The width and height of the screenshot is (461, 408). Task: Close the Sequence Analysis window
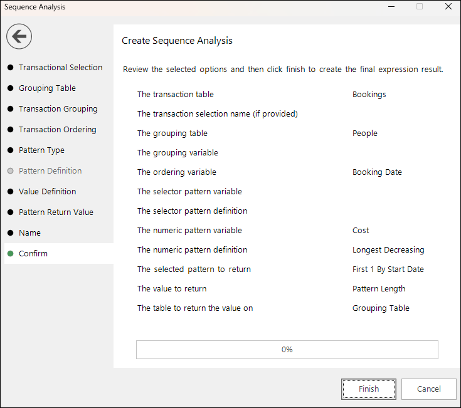[448, 6]
